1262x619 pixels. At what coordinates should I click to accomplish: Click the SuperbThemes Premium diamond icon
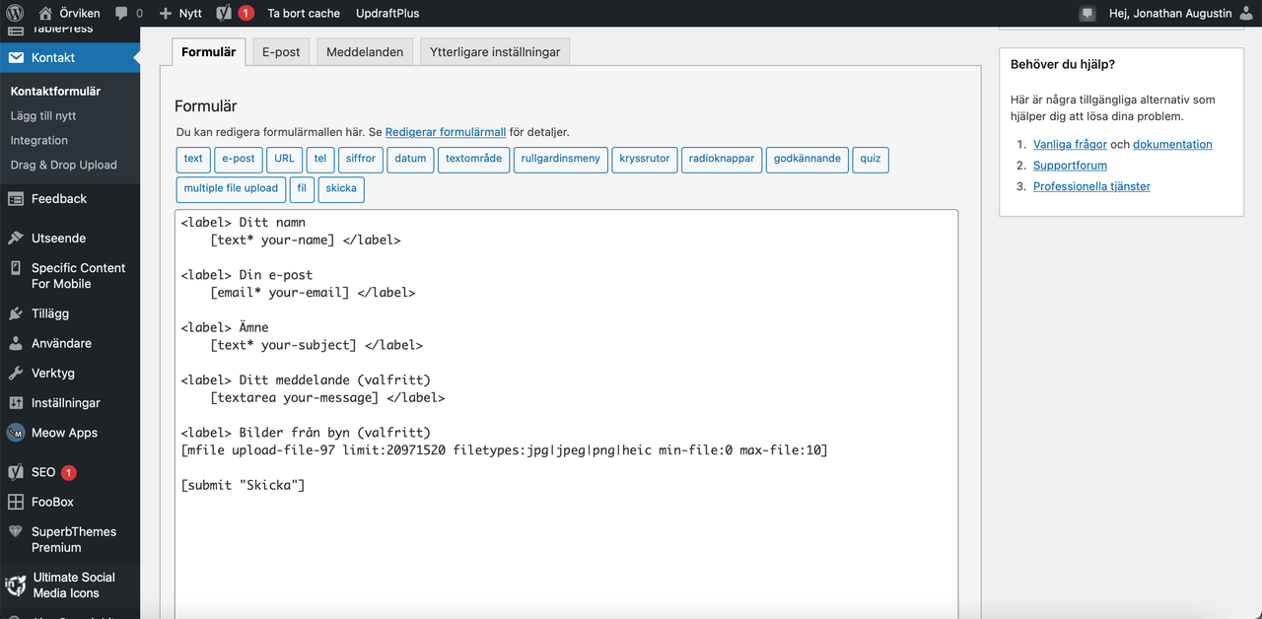coord(16,532)
